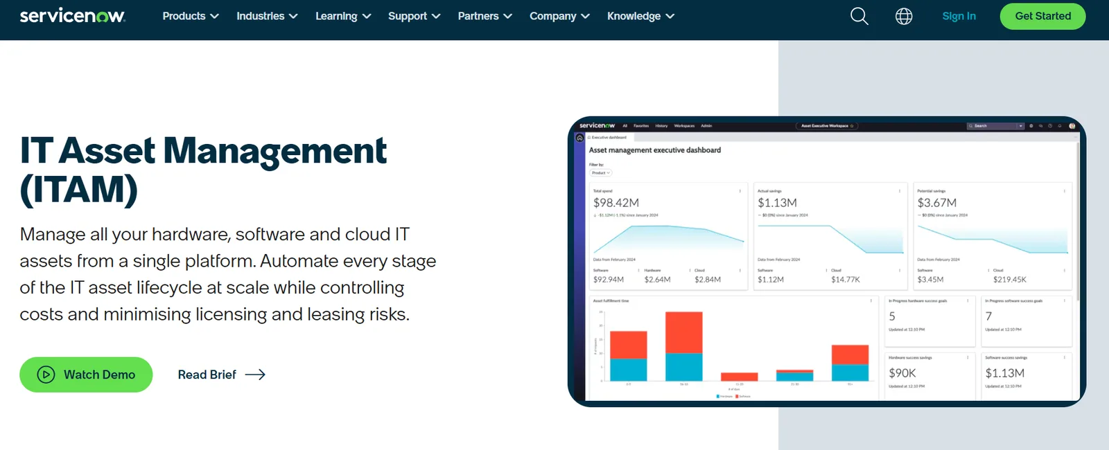Click the "$3.67M" potential savings value
The image size is (1109, 450).
(x=937, y=203)
